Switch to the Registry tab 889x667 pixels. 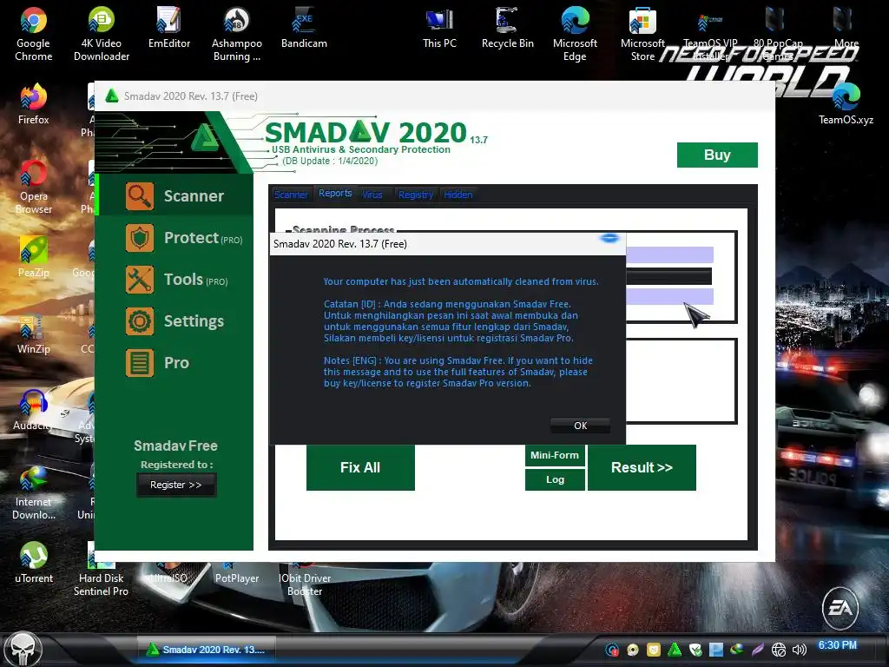pos(416,195)
